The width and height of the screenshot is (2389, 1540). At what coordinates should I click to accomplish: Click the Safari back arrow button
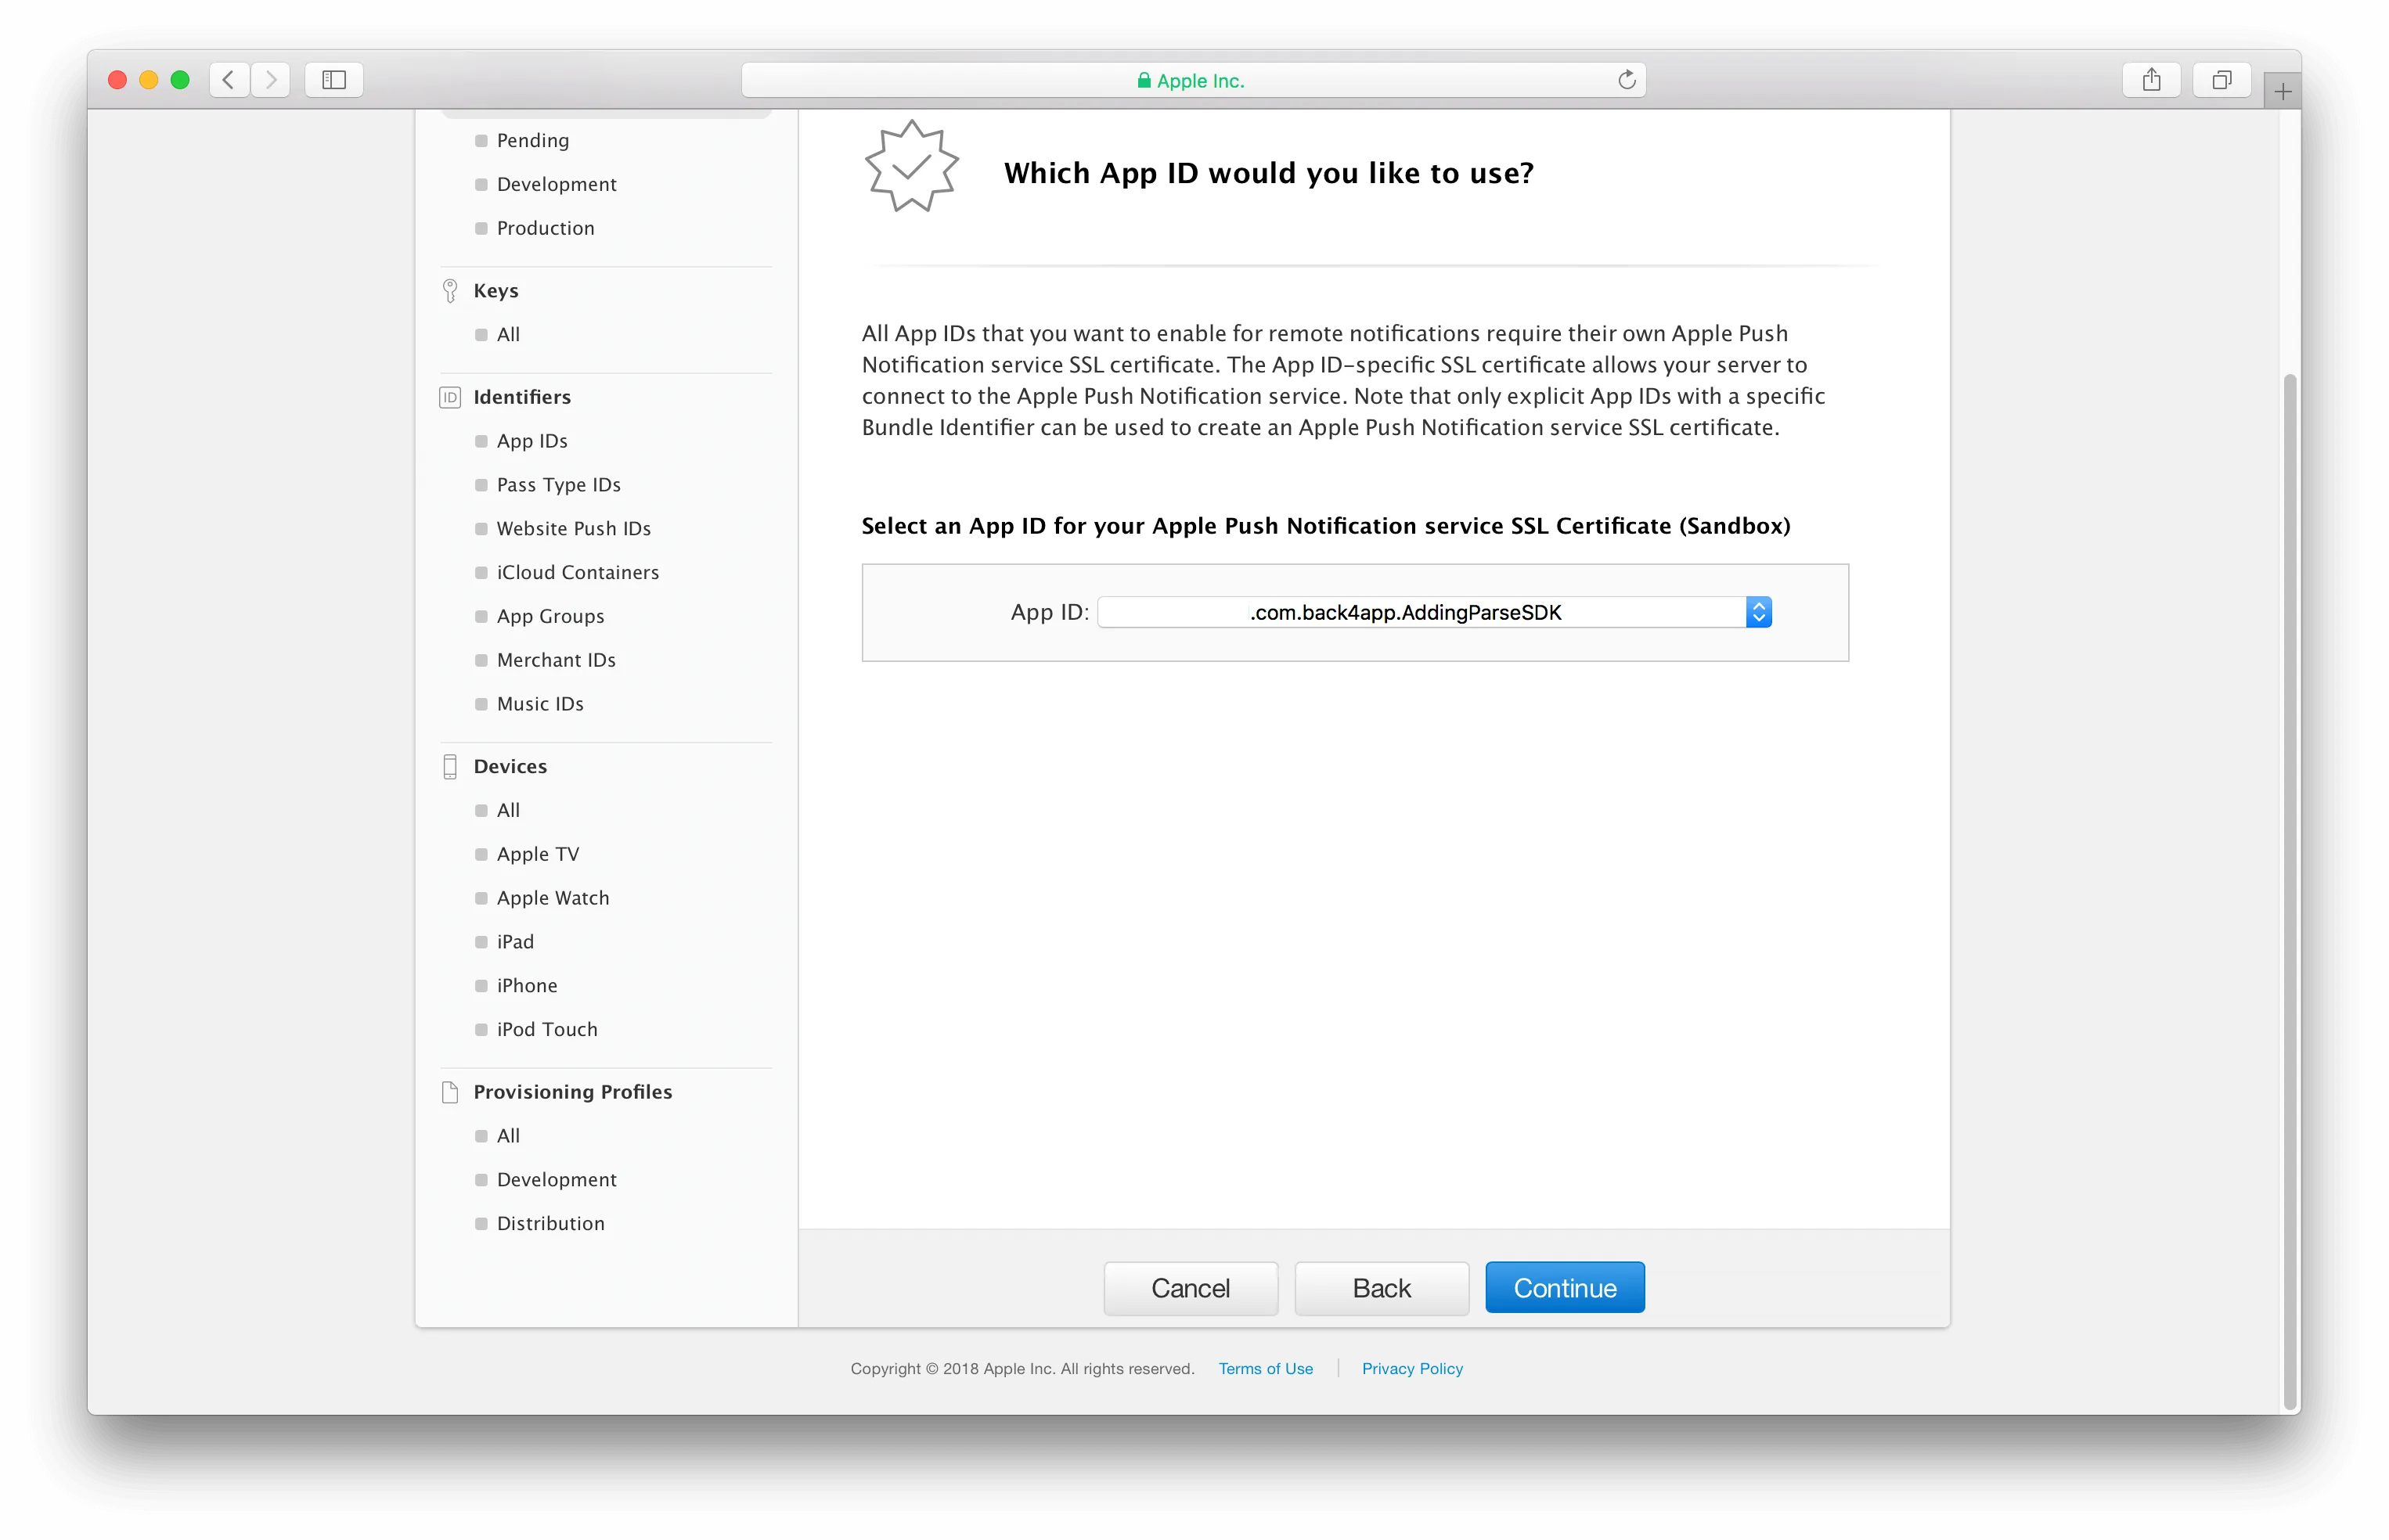tap(229, 80)
